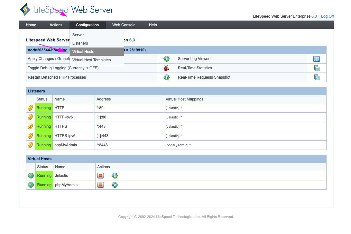Click the globe icon for phpMyAdmin host

coord(31,185)
